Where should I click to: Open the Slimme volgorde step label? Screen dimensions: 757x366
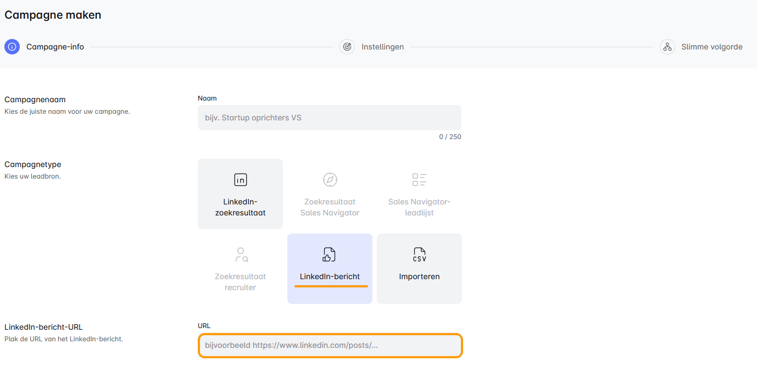coord(711,47)
